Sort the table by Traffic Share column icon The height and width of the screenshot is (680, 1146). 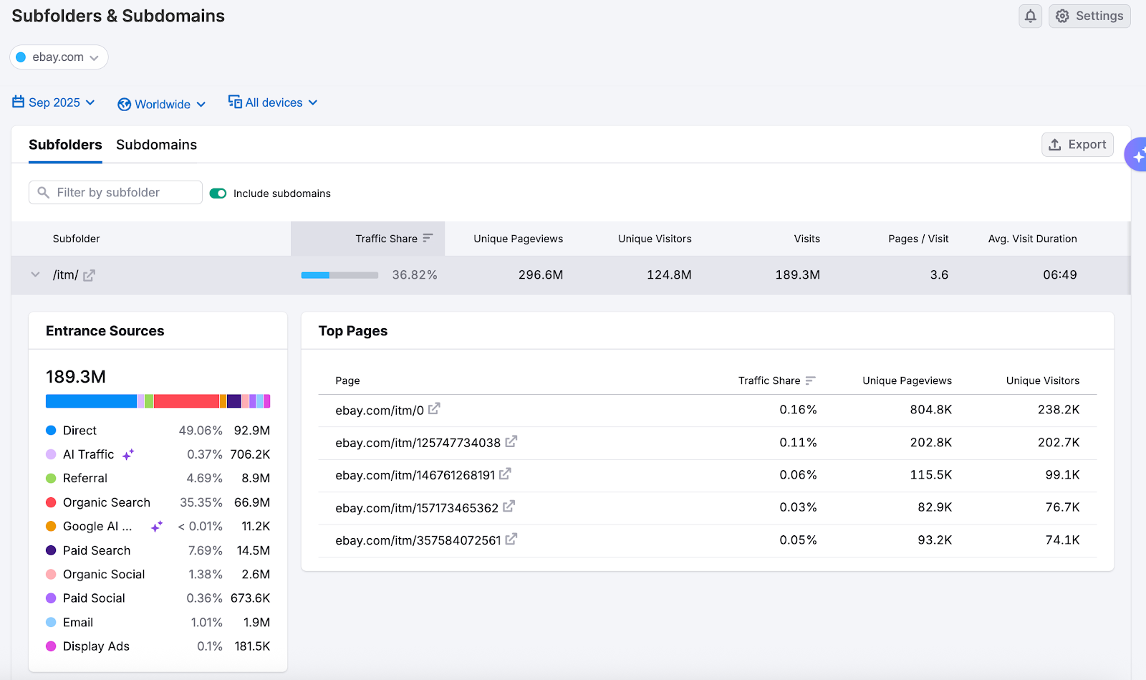pos(428,238)
